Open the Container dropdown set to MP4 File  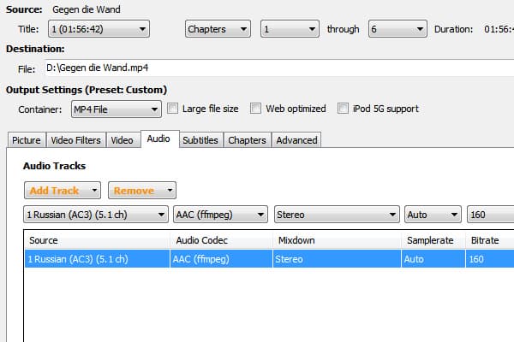116,109
